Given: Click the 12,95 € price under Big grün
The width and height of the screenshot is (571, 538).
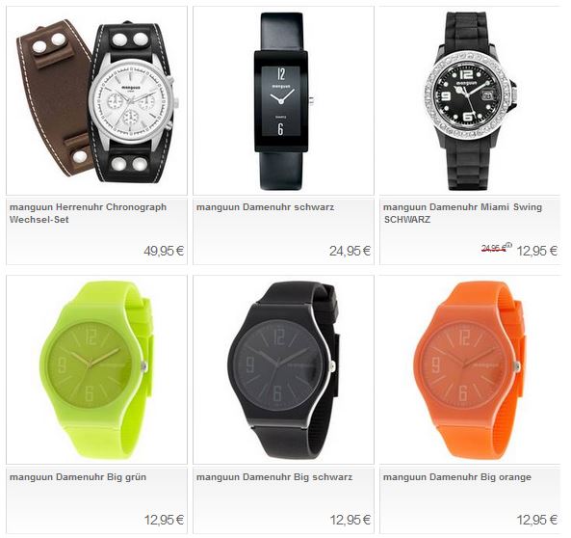Looking at the screenshot, I should pos(164,520).
